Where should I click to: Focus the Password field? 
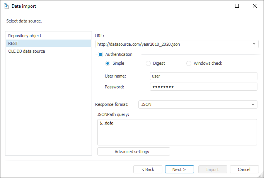203,87
